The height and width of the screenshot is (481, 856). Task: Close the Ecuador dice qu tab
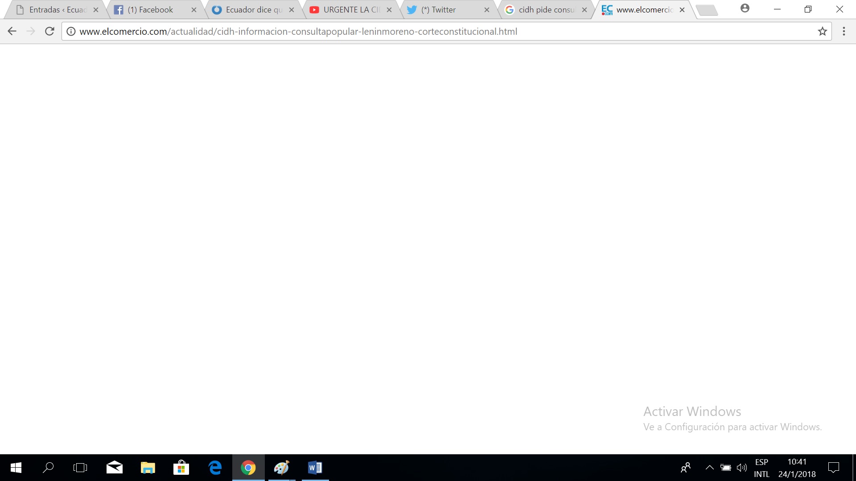(292, 10)
